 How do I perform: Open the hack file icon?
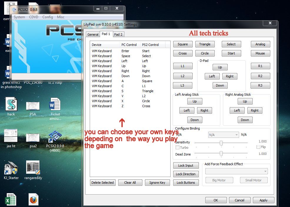(x=11, y=105)
